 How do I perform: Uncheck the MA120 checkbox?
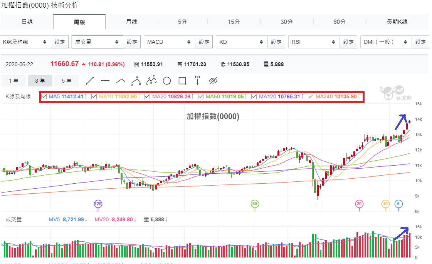click(254, 96)
